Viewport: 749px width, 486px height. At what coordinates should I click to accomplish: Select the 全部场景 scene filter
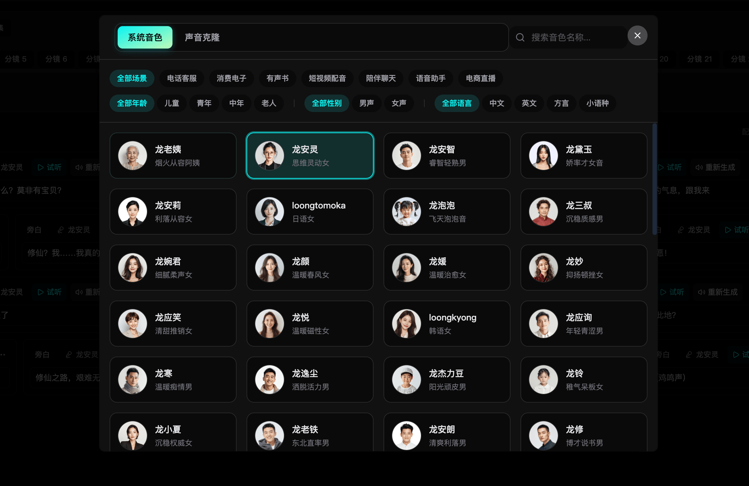[x=132, y=78]
